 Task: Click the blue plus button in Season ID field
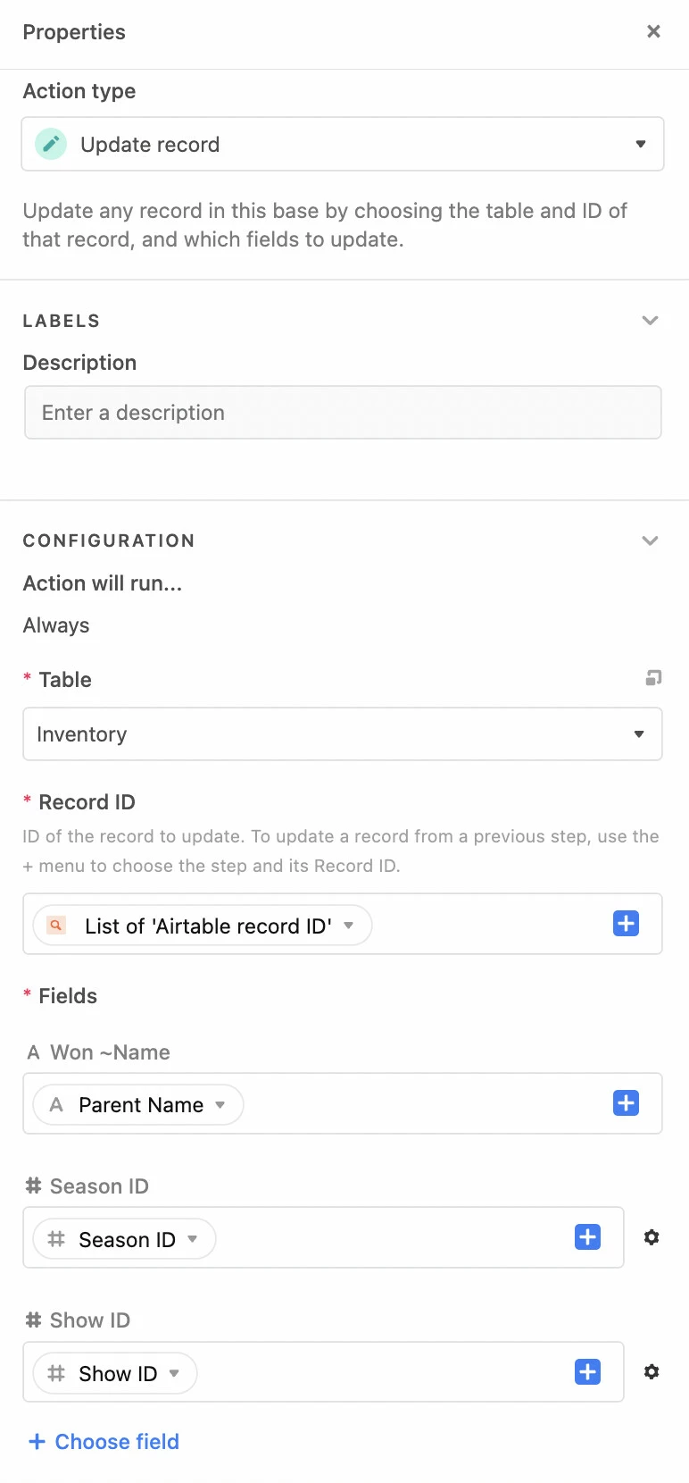click(x=587, y=1237)
